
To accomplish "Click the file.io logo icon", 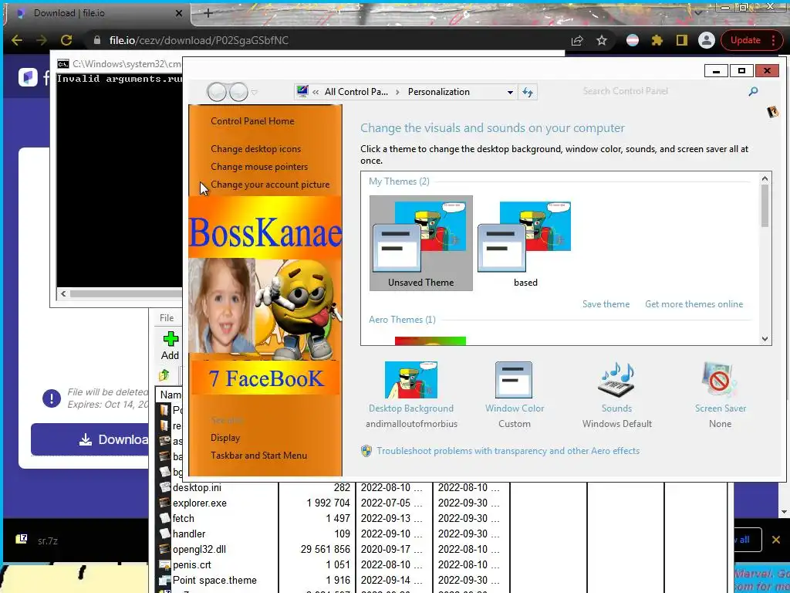I will (28, 77).
